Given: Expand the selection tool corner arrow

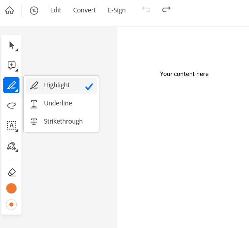Looking at the screenshot, I should (16, 50).
